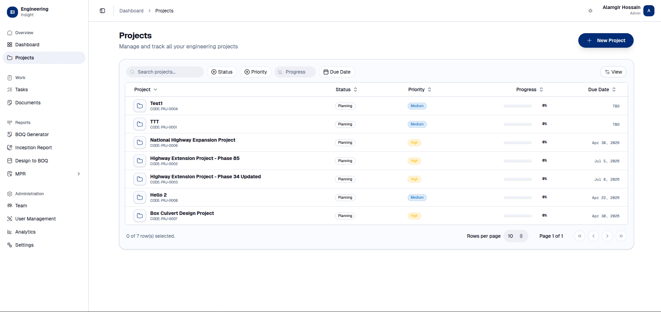The height and width of the screenshot is (312, 661).
Task: Open the BOQ Generator tool
Action: coord(32,134)
